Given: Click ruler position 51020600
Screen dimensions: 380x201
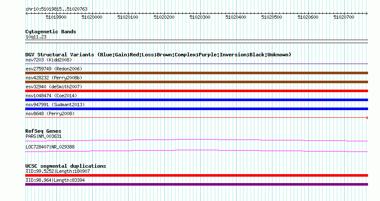Looking at the screenshot, I should click(x=308, y=17).
